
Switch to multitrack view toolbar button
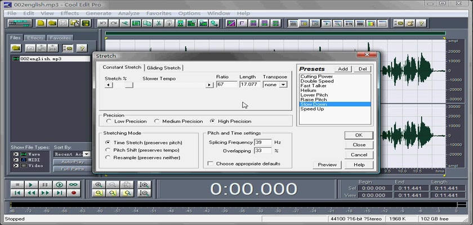coord(20,23)
